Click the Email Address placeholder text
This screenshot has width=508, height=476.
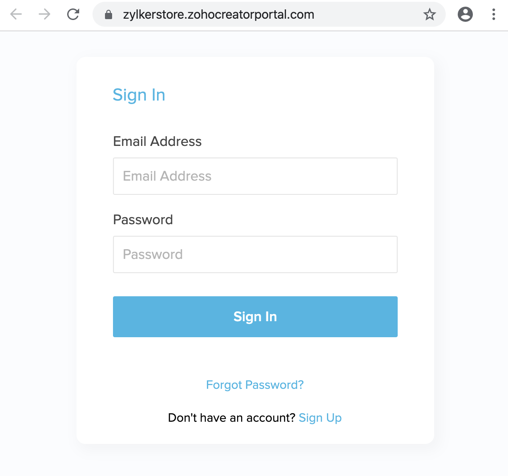(167, 176)
